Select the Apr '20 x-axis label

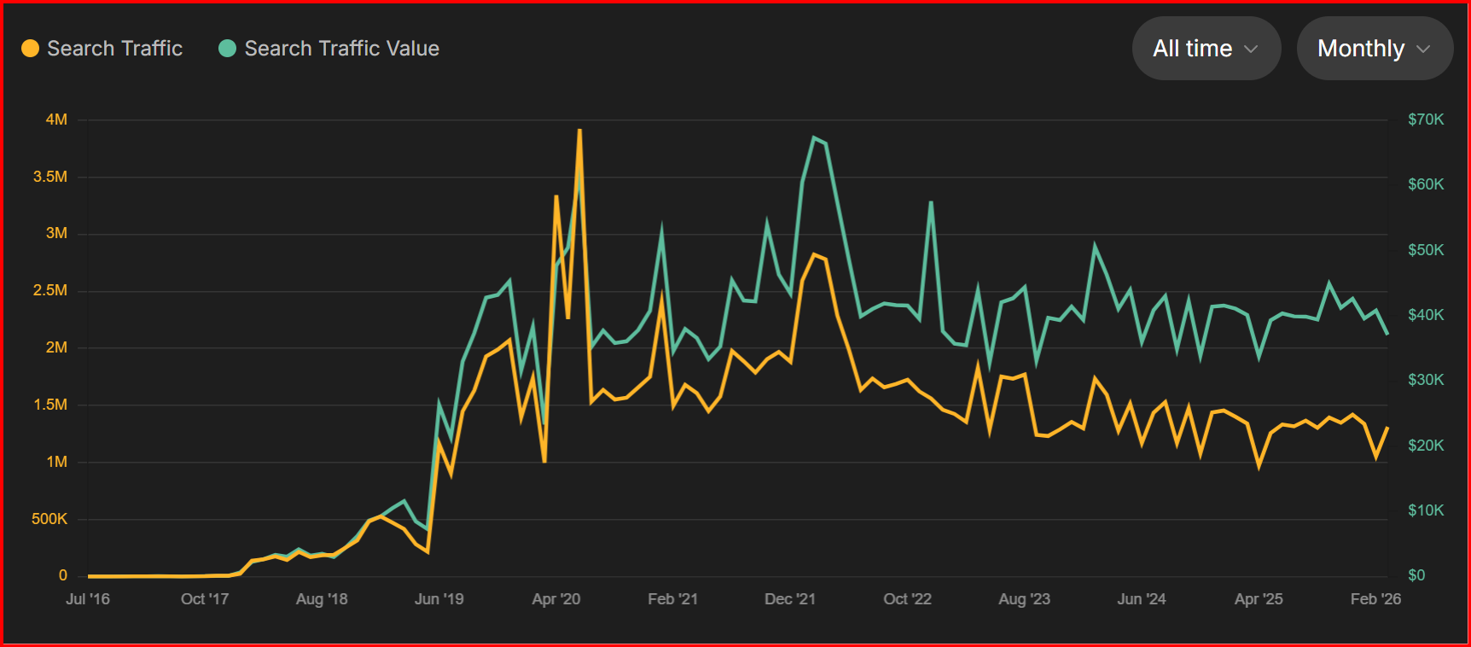(556, 599)
